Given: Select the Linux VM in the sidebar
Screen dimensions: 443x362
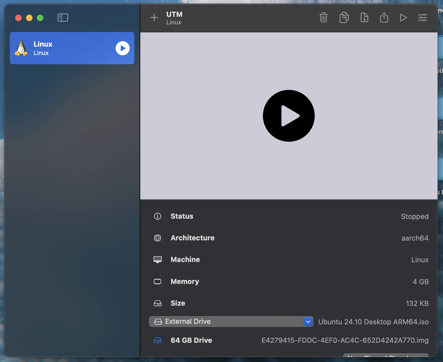Looking at the screenshot, I should pyautogui.click(x=72, y=48).
